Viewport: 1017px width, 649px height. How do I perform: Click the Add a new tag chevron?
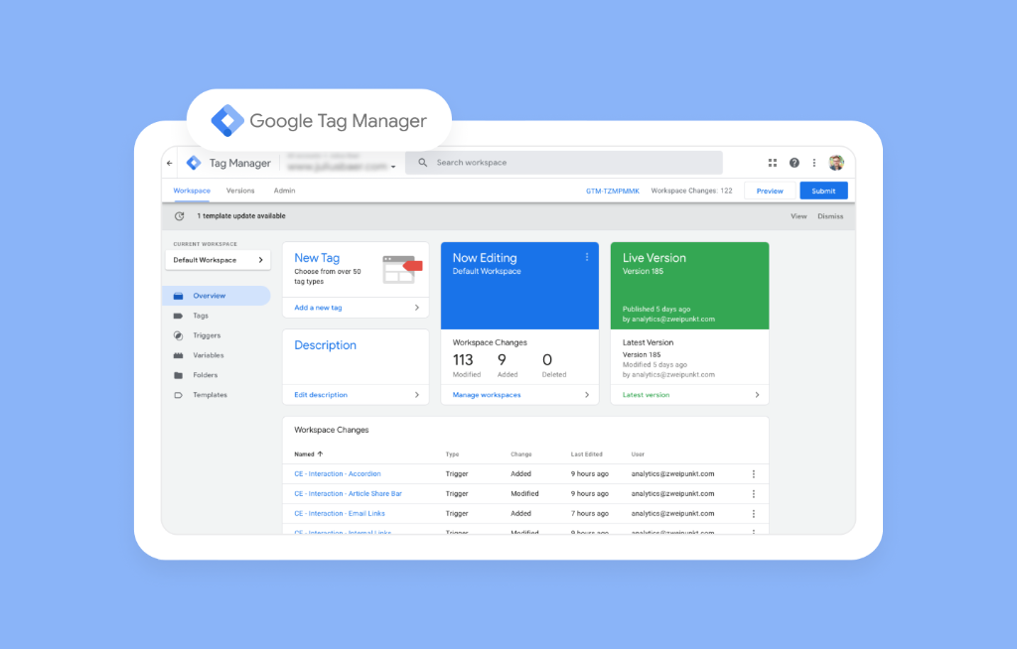(x=417, y=308)
